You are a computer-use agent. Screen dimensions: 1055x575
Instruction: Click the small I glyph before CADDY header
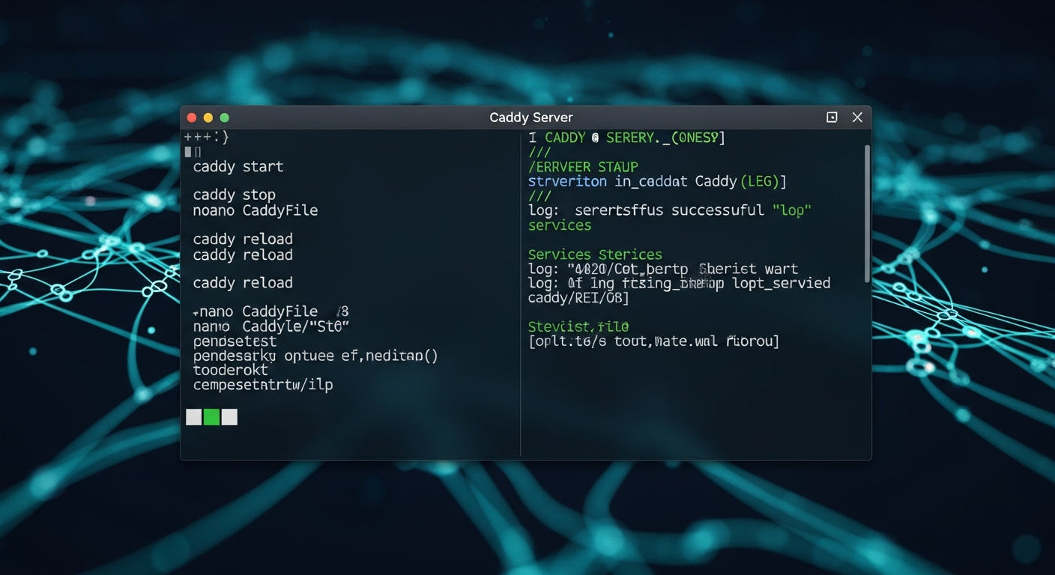[532, 137]
